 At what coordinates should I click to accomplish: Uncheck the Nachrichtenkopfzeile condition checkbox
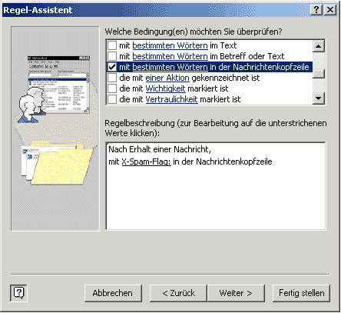[112, 67]
